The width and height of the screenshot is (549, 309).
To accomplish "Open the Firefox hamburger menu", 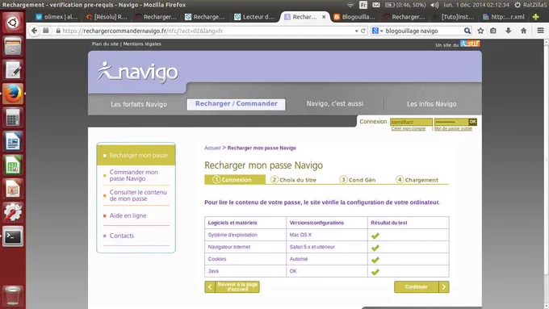I will 540,31.
